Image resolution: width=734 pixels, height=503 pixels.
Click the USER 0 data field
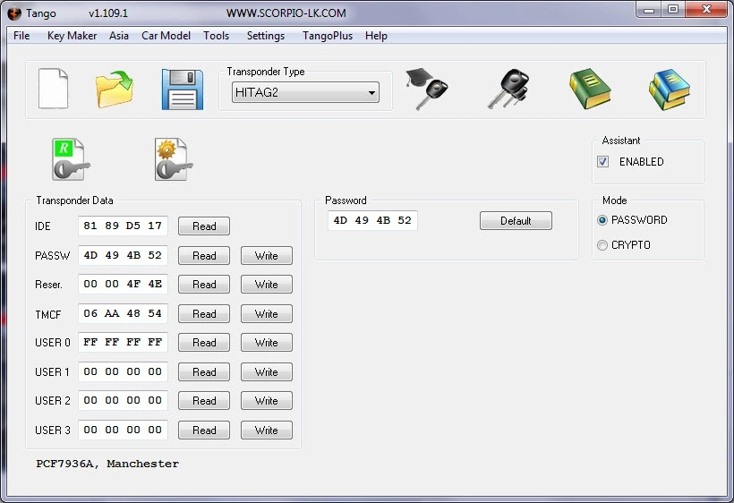coord(123,343)
